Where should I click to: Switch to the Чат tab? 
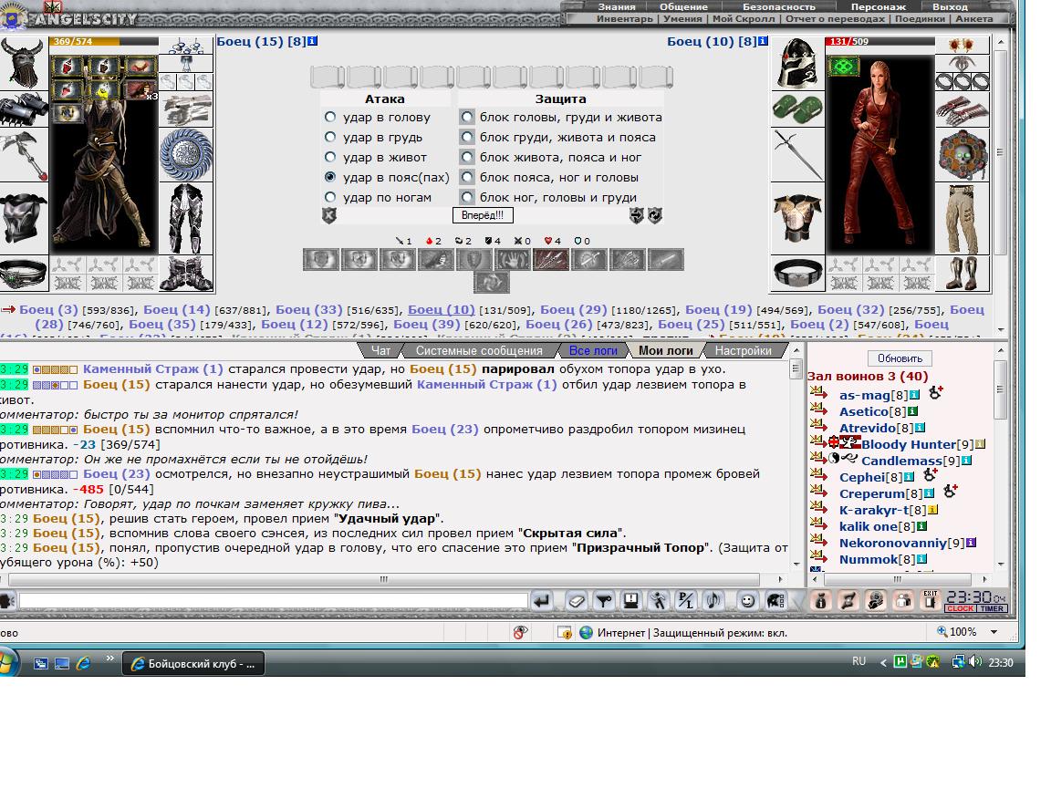(380, 350)
